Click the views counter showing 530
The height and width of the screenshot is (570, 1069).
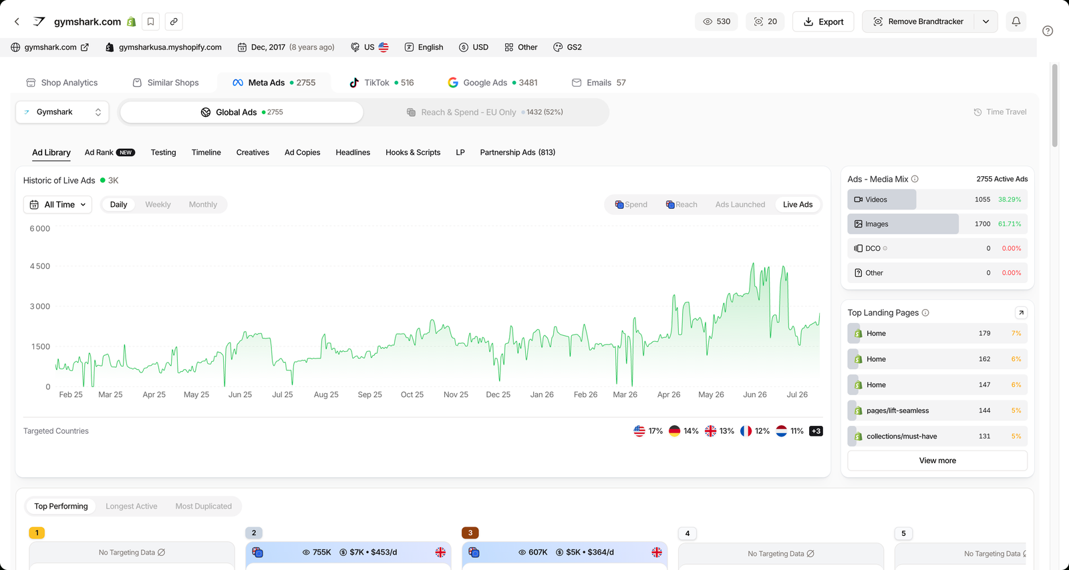[x=717, y=21]
